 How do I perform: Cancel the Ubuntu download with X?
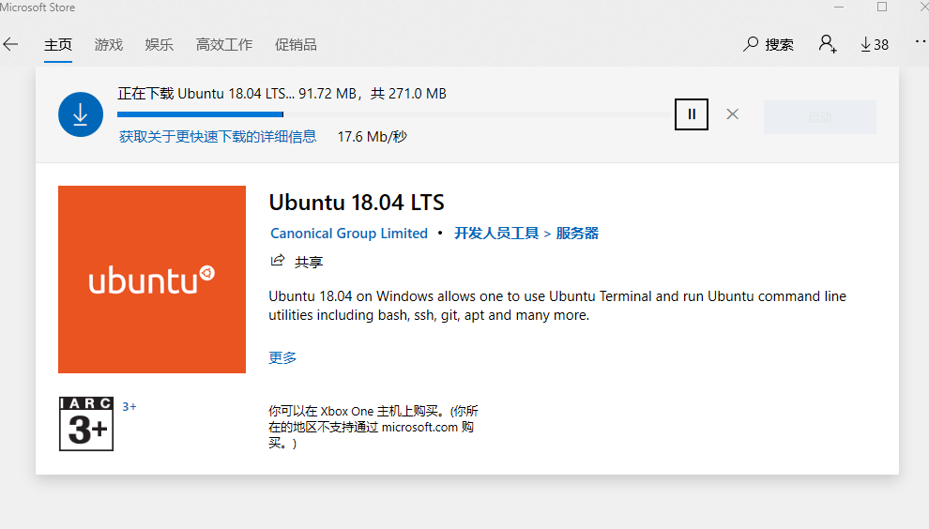click(x=733, y=113)
